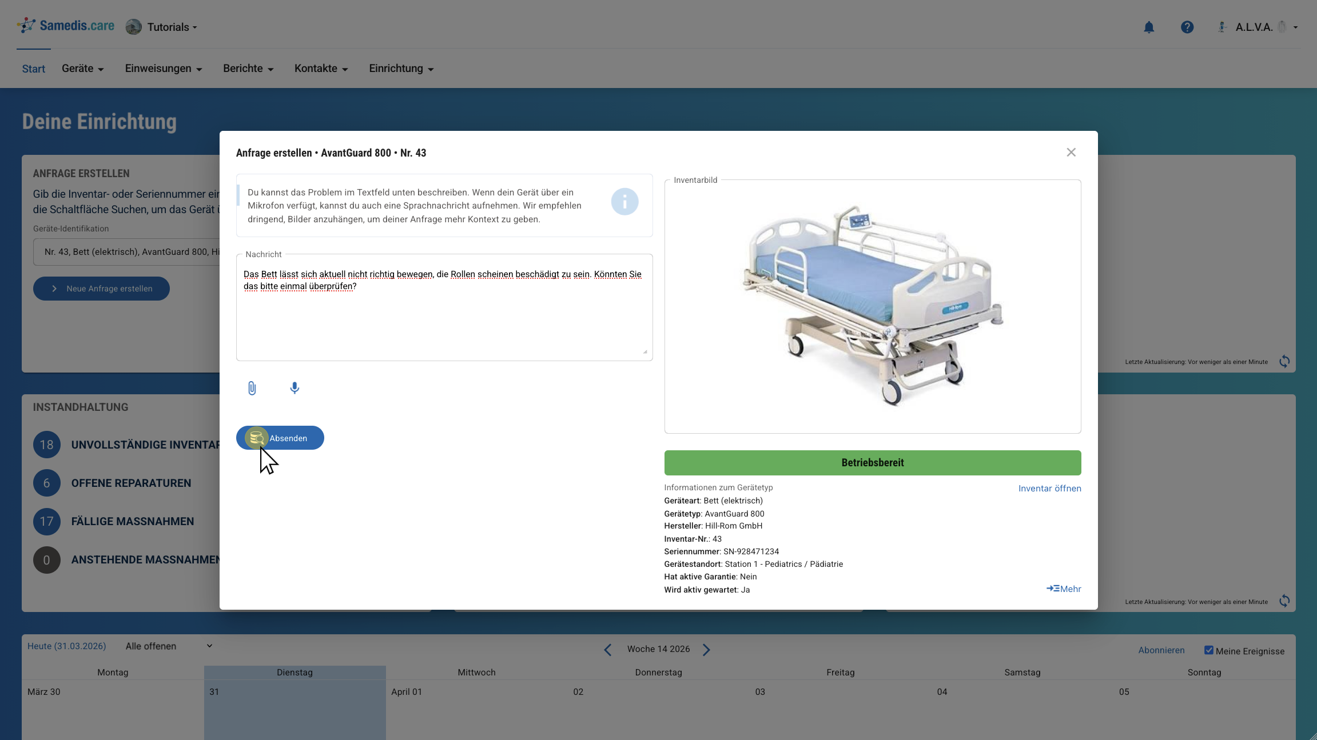Click the Betriebsbereit status bar
The image size is (1317, 740).
pyautogui.click(x=873, y=463)
